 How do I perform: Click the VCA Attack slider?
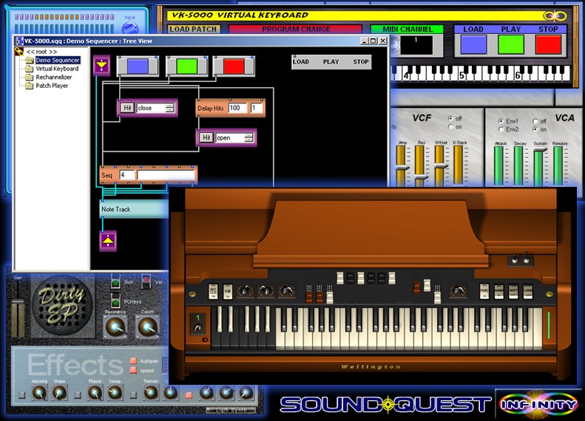(x=498, y=165)
